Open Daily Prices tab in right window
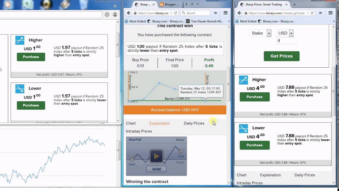 (x=305, y=175)
